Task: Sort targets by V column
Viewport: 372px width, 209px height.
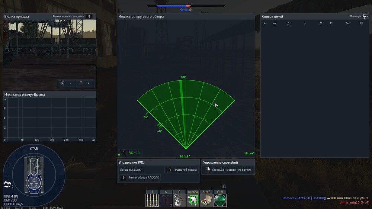Action: point(321,23)
